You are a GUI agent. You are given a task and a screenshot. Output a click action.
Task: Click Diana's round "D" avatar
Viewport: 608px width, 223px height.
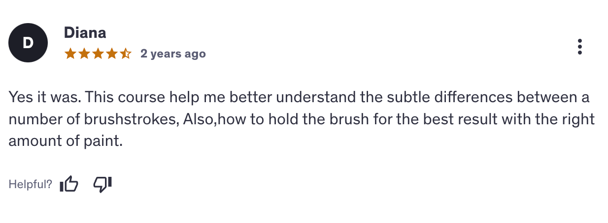coord(28,43)
